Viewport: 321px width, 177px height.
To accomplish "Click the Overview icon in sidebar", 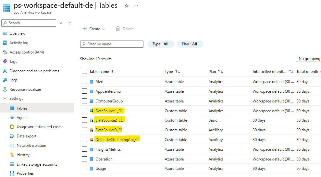I will click(x=5, y=33).
